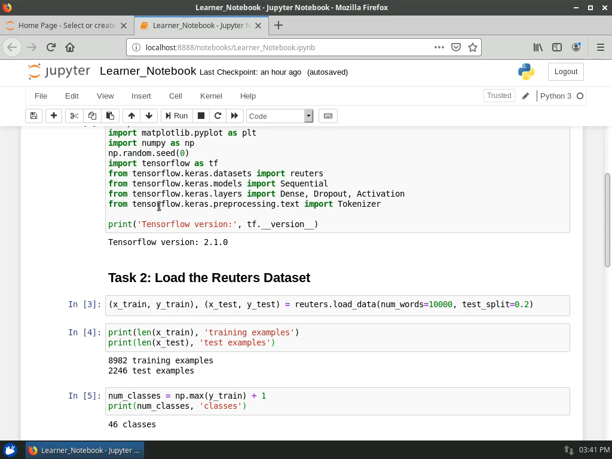Expand page actions three-dot menu
Image resolution: width=612 pixels, height=459 pixels.
coord(439,47)
